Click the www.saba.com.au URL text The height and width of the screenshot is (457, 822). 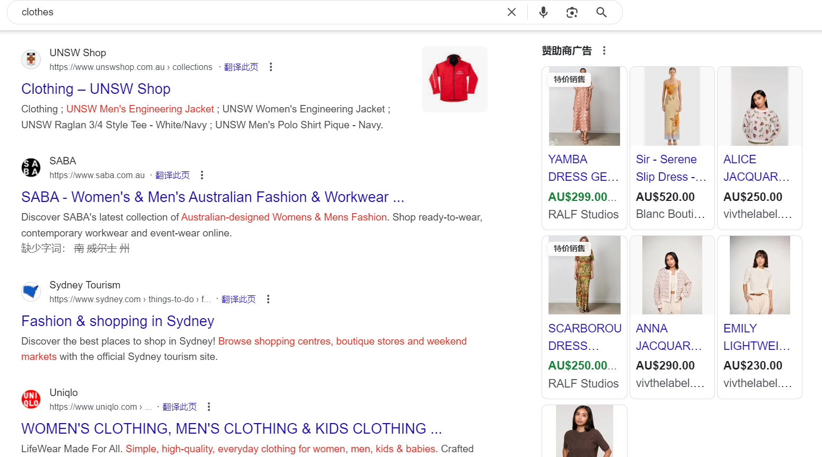click(97, 175)
